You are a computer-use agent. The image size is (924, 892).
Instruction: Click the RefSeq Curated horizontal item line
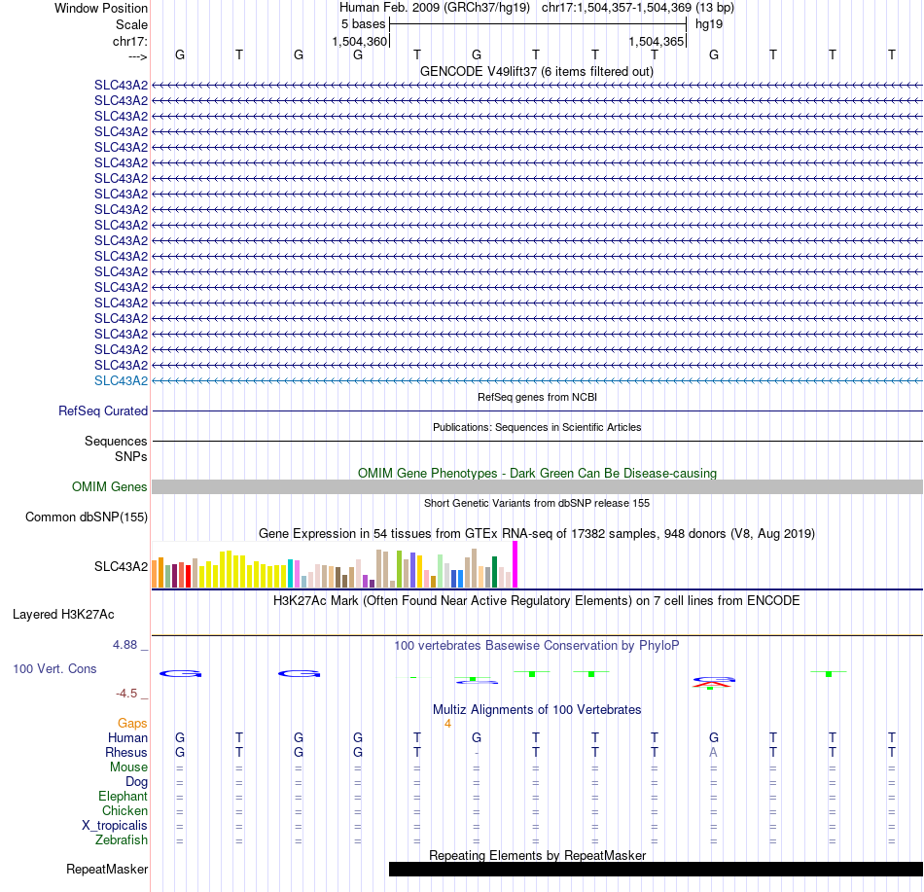point(537,410)
